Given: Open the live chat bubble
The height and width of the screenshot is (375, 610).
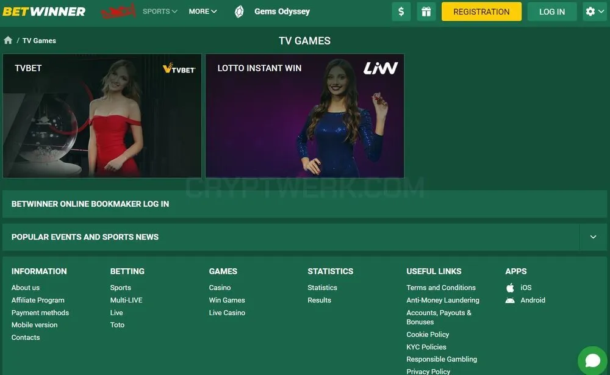Looking at the screenshot, I should (x=592, y=360).
